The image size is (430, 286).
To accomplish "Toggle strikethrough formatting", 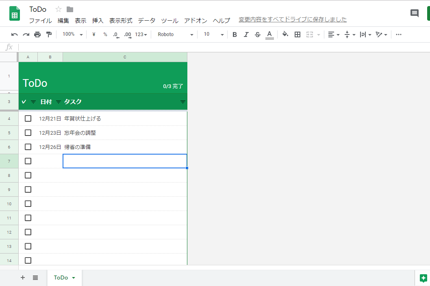I will pyautogui.click(x=258, y=34).
